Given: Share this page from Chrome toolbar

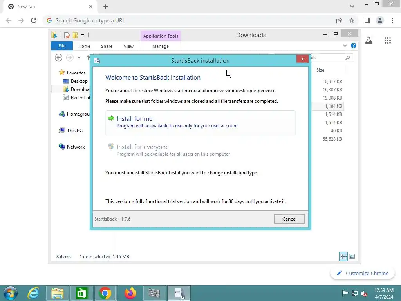Looking at the screenshot, I should pyautogui.click(x=339, y=20).
